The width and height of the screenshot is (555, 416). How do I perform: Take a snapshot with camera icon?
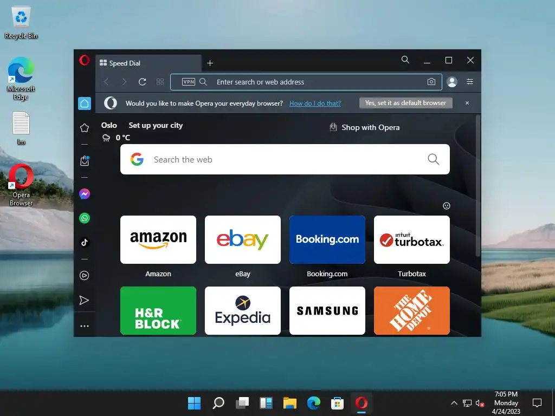tap(431, 82)
